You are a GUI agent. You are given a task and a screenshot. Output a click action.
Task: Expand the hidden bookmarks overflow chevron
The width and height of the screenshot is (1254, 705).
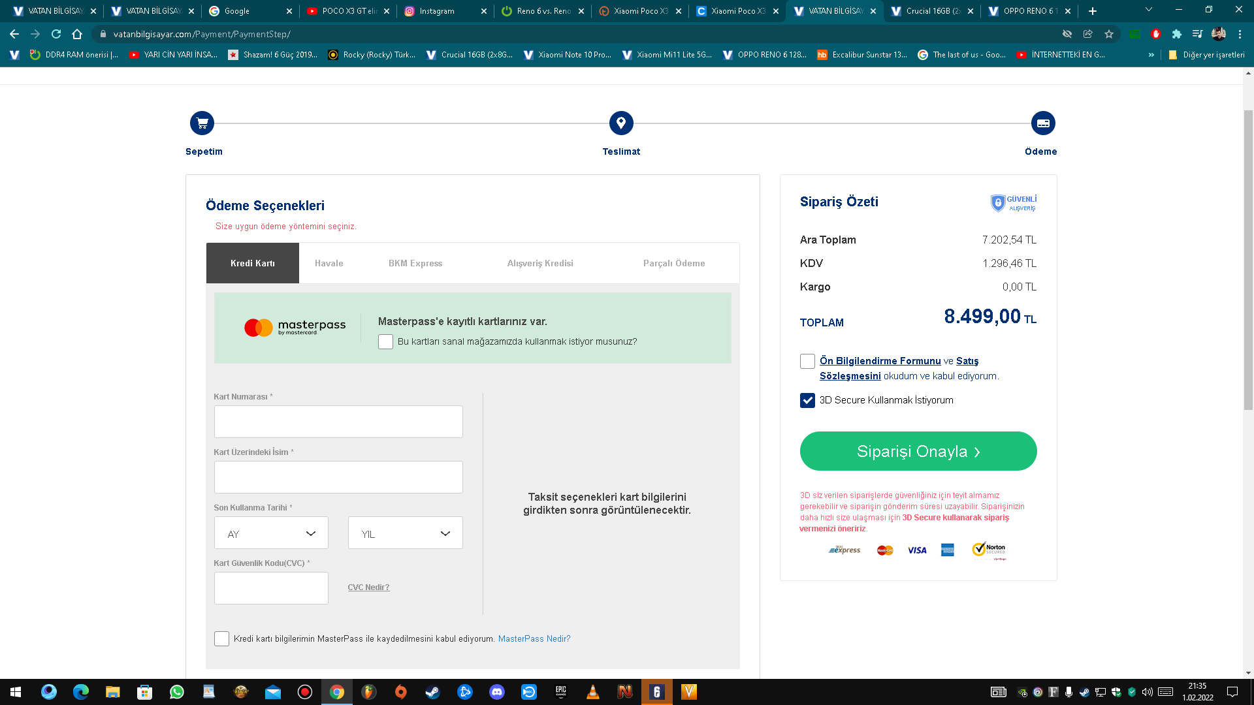coord(1151,55)
